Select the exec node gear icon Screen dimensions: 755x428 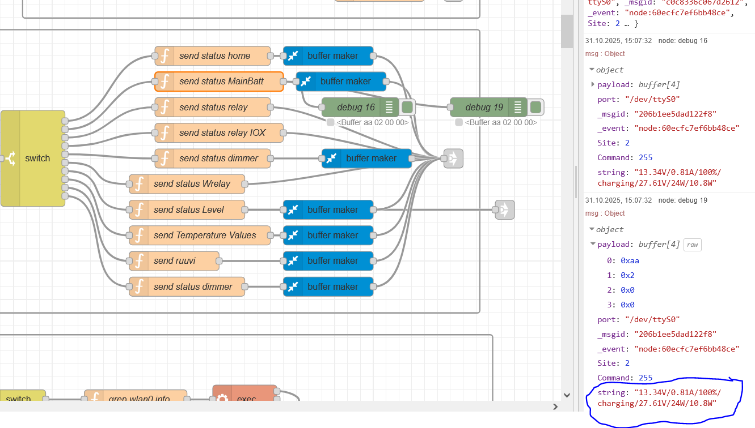222,398
